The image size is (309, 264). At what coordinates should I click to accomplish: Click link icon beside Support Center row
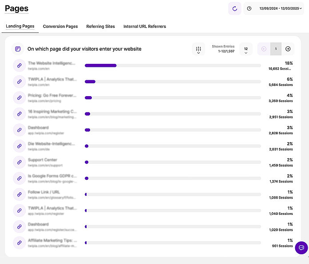(x=19, y=162)
